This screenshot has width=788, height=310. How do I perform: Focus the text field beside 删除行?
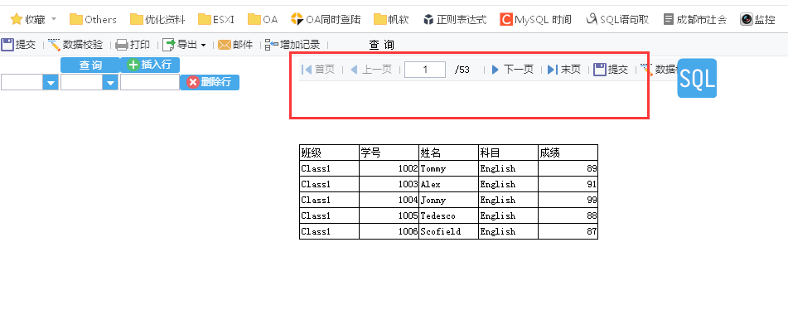point(150,82)
